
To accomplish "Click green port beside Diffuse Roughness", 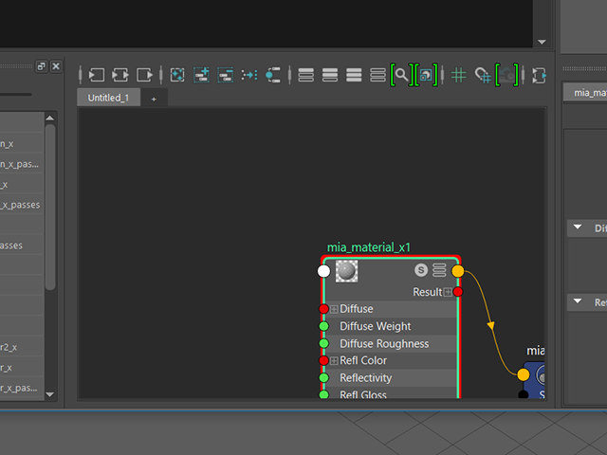I will (x=323, y=343).
